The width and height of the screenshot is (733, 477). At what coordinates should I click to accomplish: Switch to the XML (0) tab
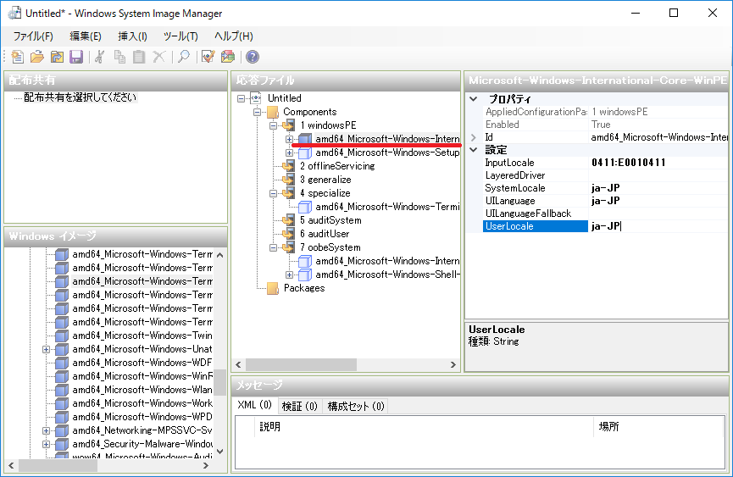254,405
